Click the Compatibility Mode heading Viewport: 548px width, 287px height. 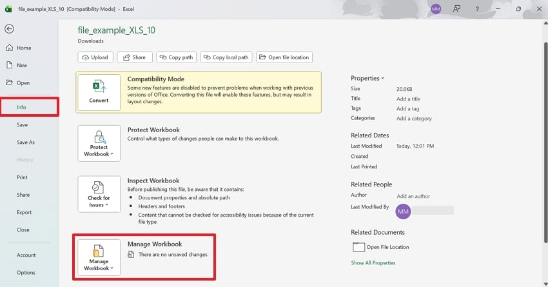point(155,79)
